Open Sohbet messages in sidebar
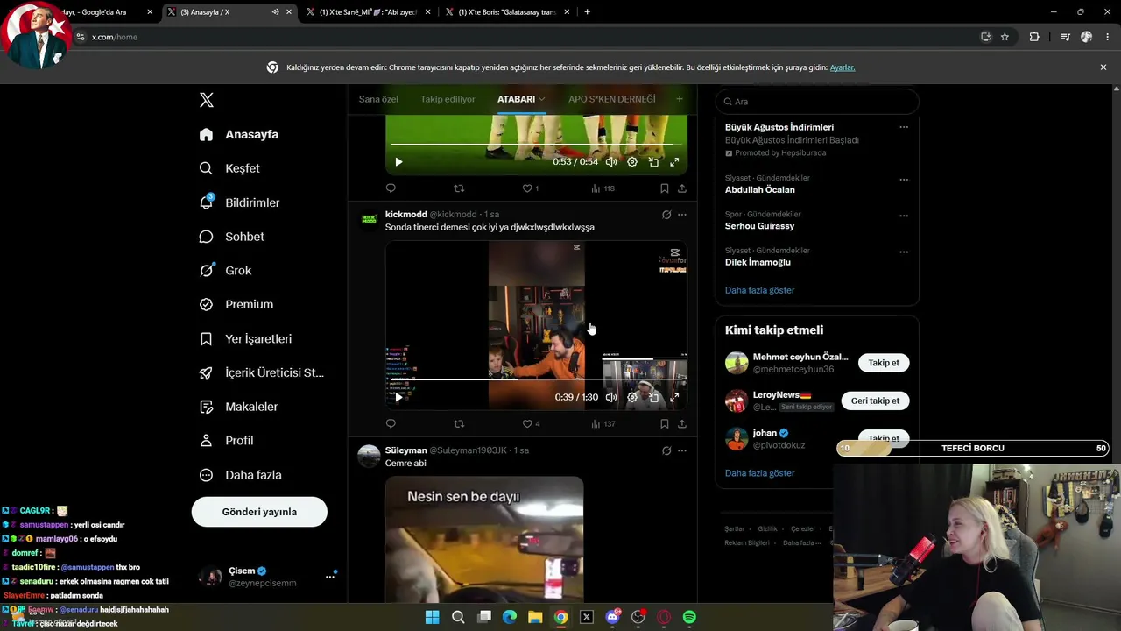1121x631 pixels. [231, 237]
